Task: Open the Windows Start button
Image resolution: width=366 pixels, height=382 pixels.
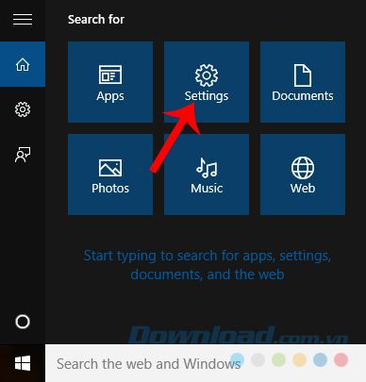Action: [23, 363]
